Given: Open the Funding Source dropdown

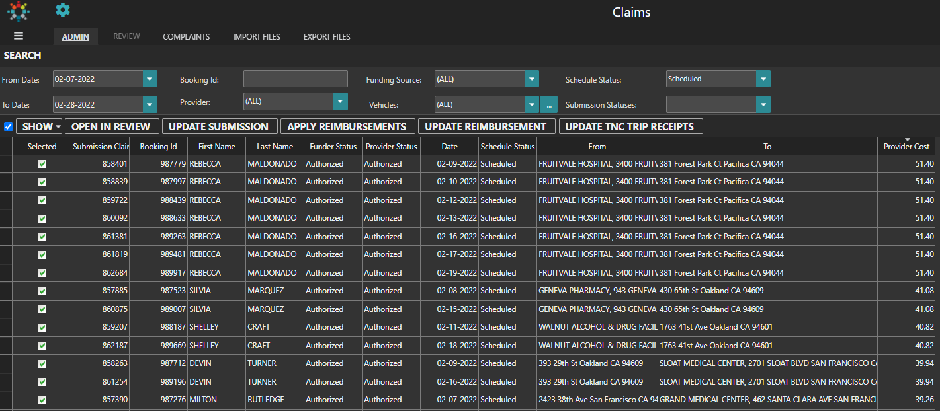Looking at the screenshot, I should 532,79.
